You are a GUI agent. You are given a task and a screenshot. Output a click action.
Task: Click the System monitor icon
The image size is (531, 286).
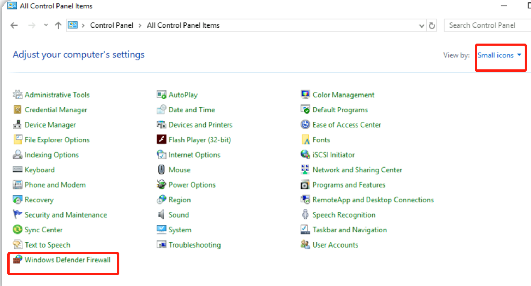coord(161,230)
